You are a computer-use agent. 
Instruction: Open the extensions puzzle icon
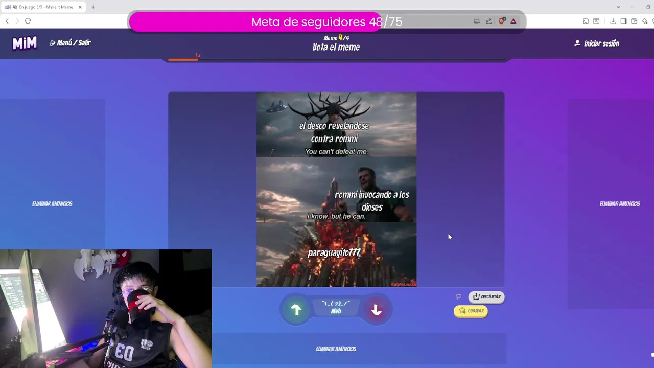(586, 21)
